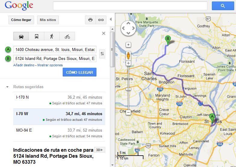Click green marker B beside destination field

coord(8,58)
